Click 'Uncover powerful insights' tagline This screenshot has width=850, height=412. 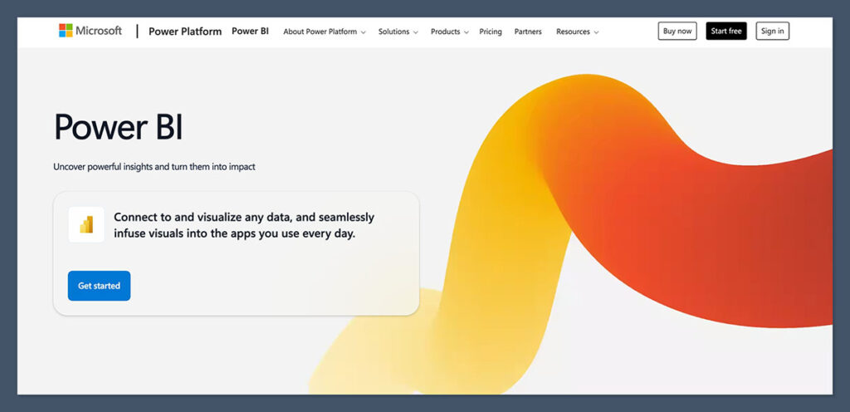tap(154, 167)
